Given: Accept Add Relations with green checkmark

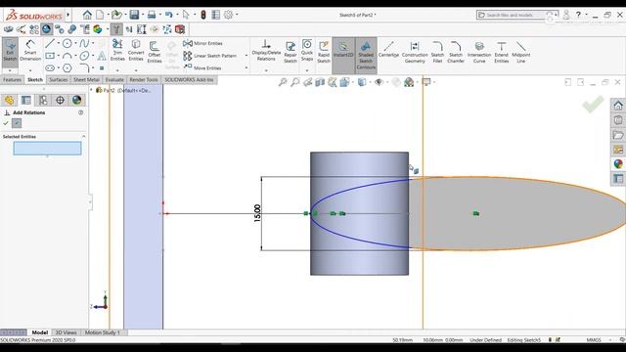Looking at the screenshot, I should tap(6, 123).
